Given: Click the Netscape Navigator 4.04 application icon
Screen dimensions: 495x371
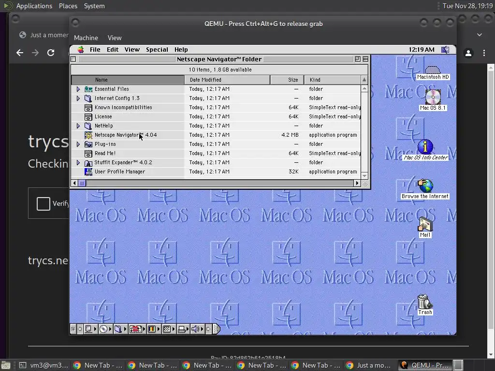Looking at the screenshot, I should [x=88, y=135].
